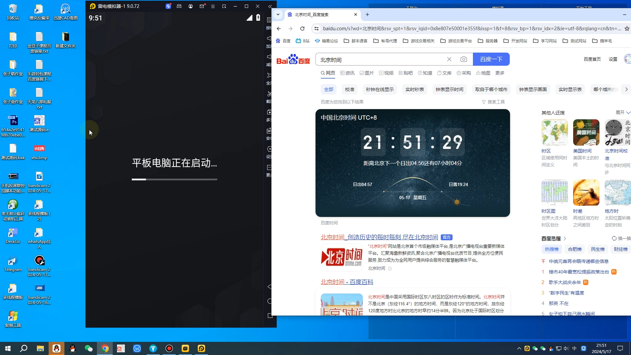Close the 北京时间_百度搜索 tab
The height and width of the screenshot is (355, 631).
(356, 14)
